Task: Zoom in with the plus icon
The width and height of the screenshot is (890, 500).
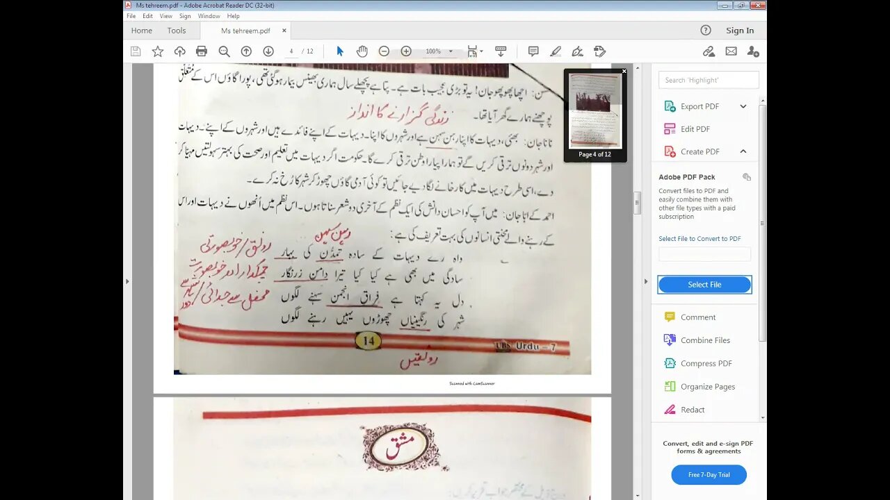Action: [x=406, y=51]
